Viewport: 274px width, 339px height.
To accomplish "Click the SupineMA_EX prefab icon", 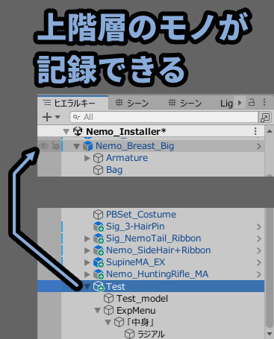I will point(99,262).
